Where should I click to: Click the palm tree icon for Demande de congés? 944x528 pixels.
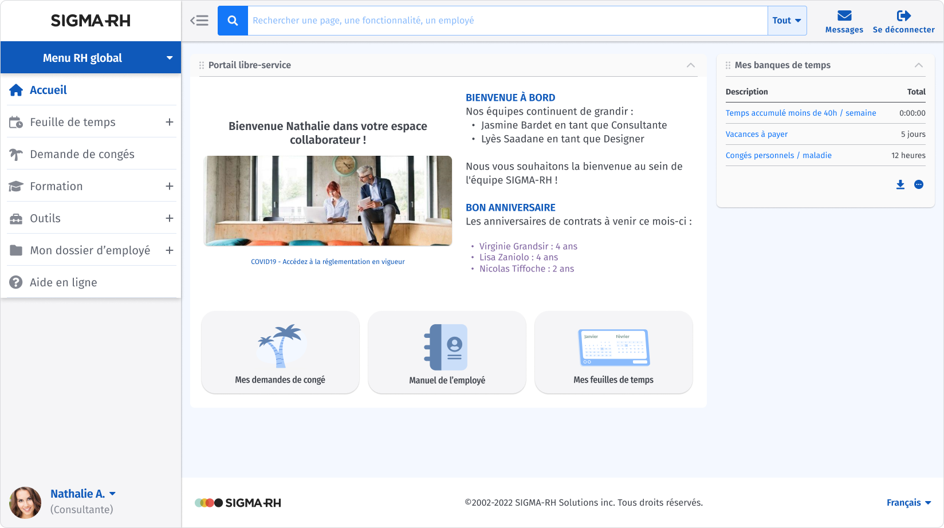(x=15, y=153)
